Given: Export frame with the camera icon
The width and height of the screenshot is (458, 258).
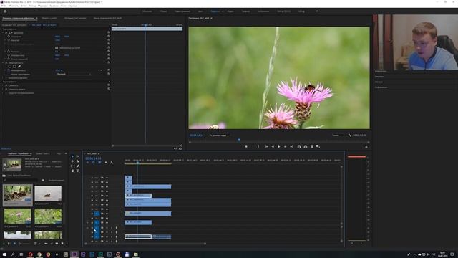Looking at the screenshot, I should coord(312,146).
